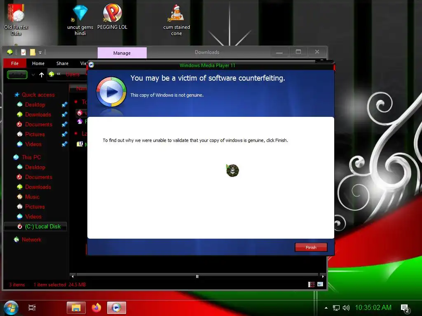Click the Task View taskbar icon
This screenshot has width=422, height=316.
32,307
